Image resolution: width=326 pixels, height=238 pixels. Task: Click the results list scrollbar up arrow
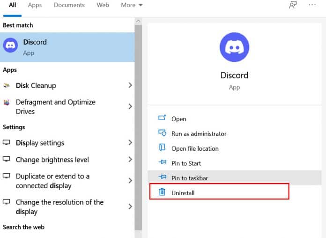138,22
